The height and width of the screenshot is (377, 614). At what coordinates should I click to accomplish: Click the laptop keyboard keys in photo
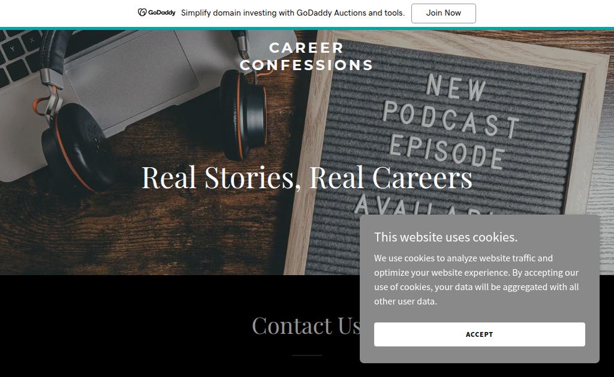coord(20,55)
